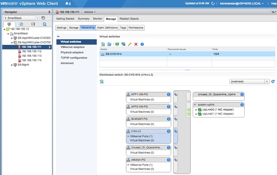The image size is (277, 175).
Task: Remove the selected switch with red X
Action: 136,44
